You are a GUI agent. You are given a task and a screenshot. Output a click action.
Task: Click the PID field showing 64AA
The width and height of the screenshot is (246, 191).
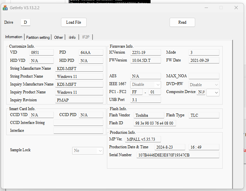point(91,53)
